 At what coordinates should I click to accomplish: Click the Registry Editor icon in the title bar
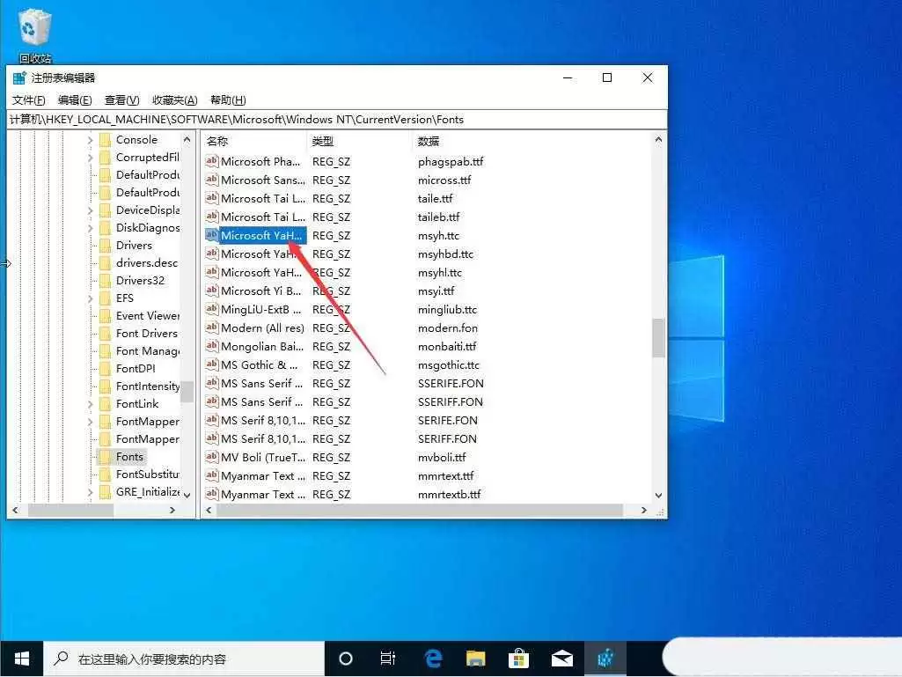tap(19, 77)
